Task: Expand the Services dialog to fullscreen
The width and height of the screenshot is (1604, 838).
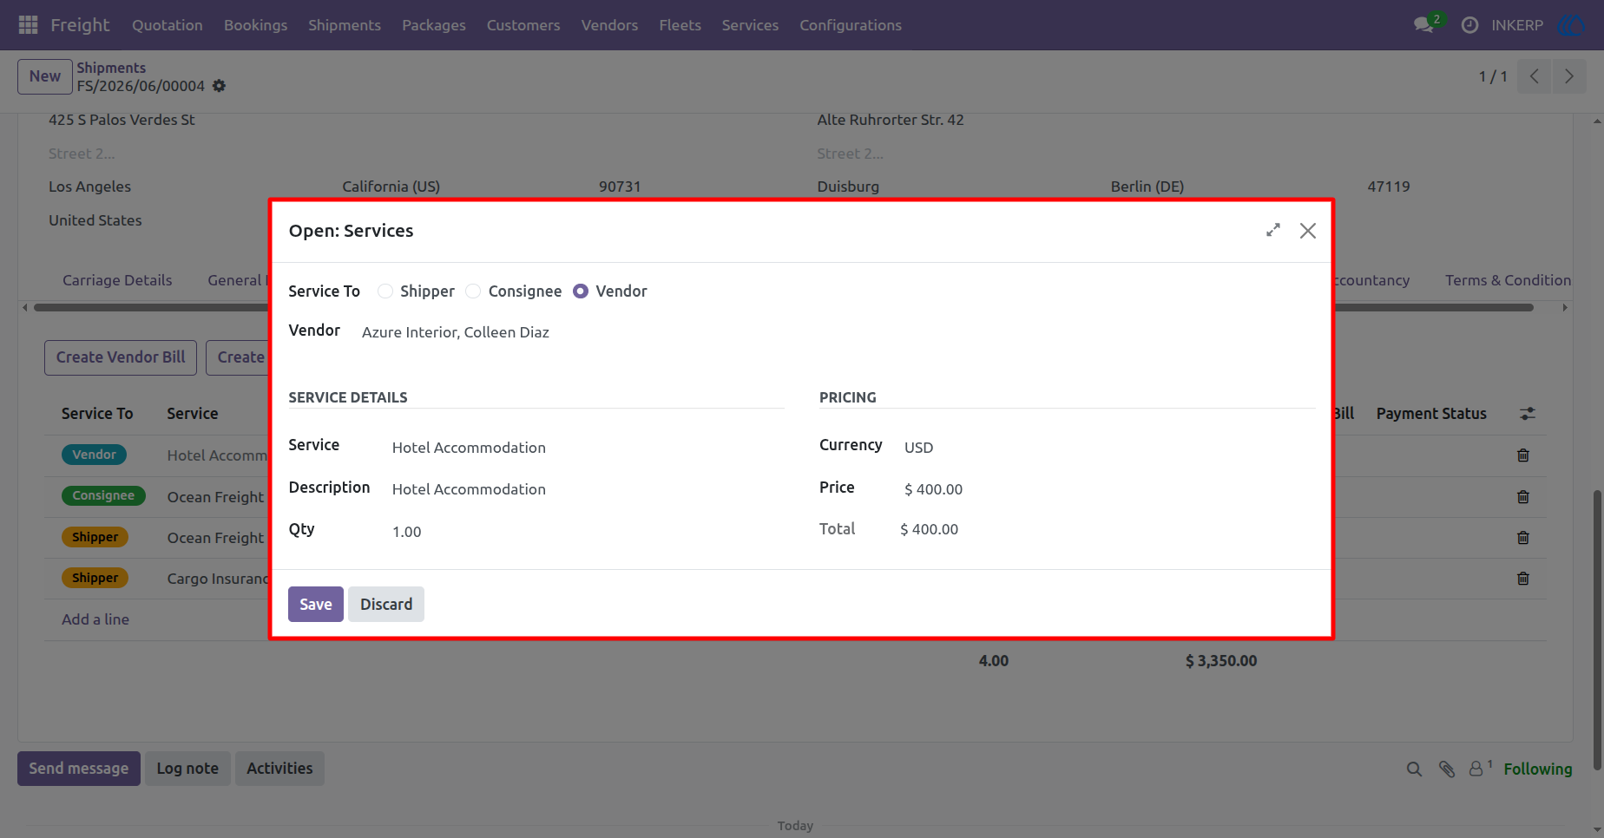Action: point(1273,230)
